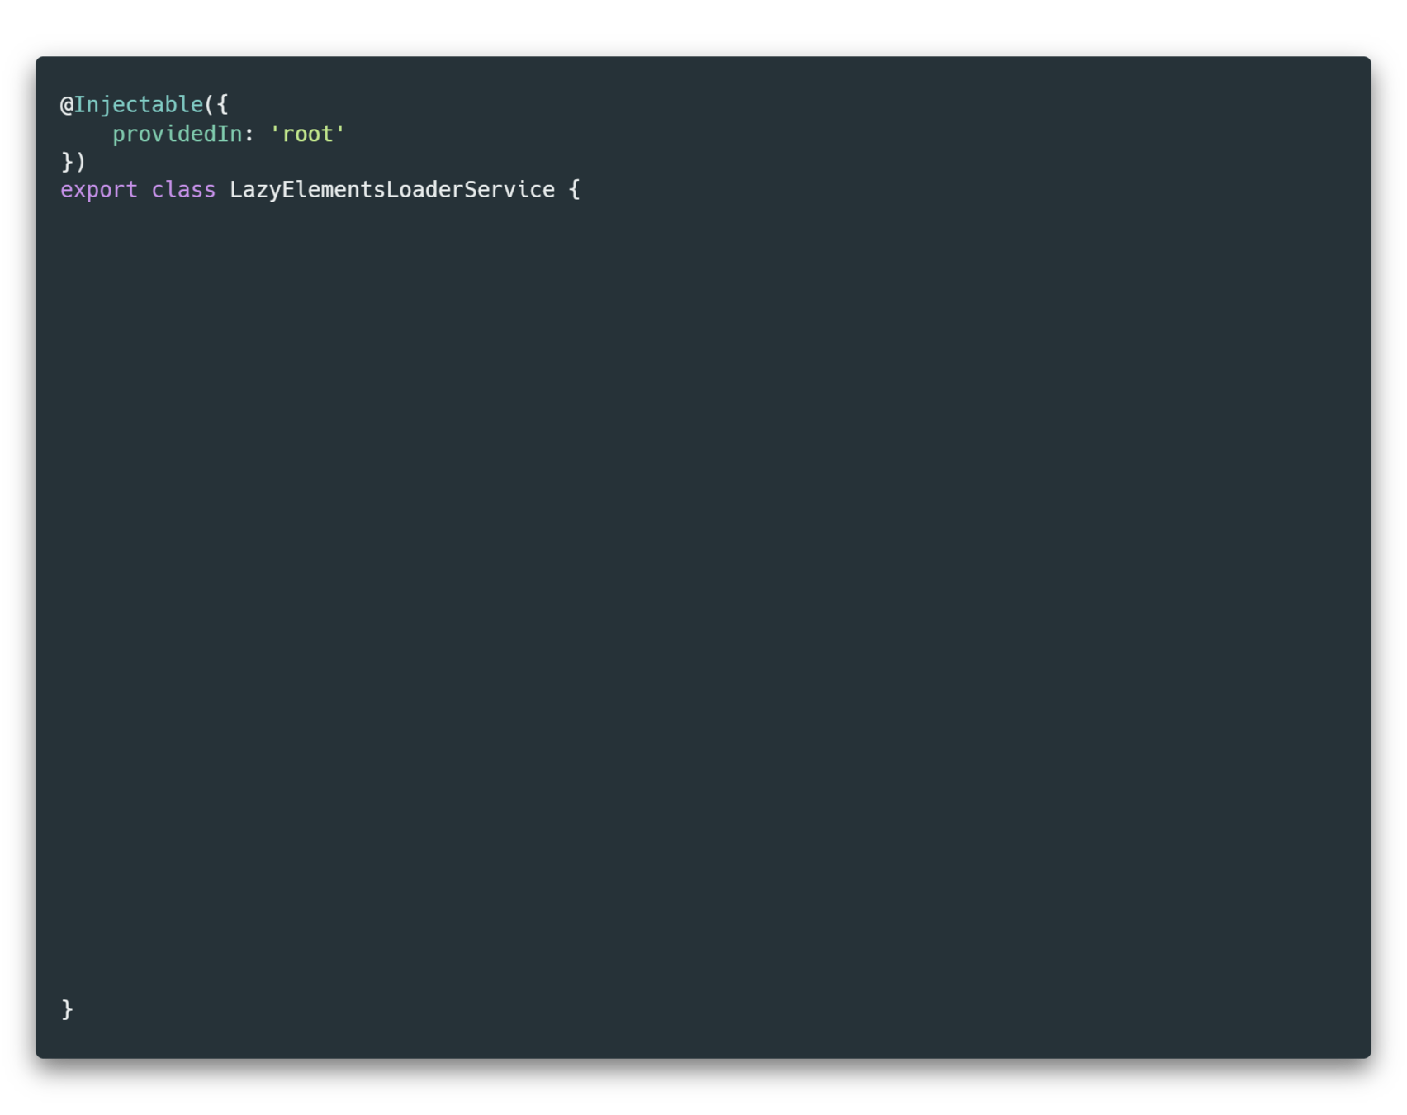The image size is (1407, 1115).
Task: Select the 'root' string literal
Action: (308, 134)
